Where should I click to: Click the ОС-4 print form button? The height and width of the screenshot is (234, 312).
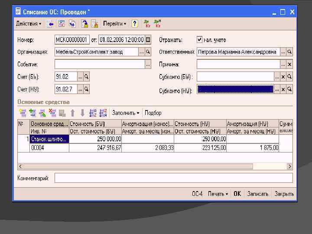tap(197, 194)
